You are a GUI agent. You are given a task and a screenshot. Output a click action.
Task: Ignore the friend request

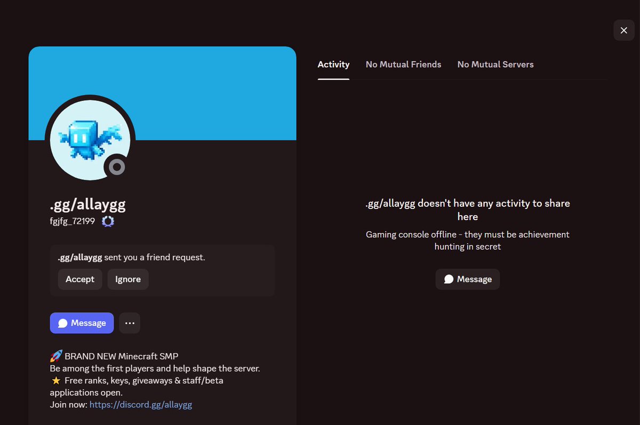[128, 279]
